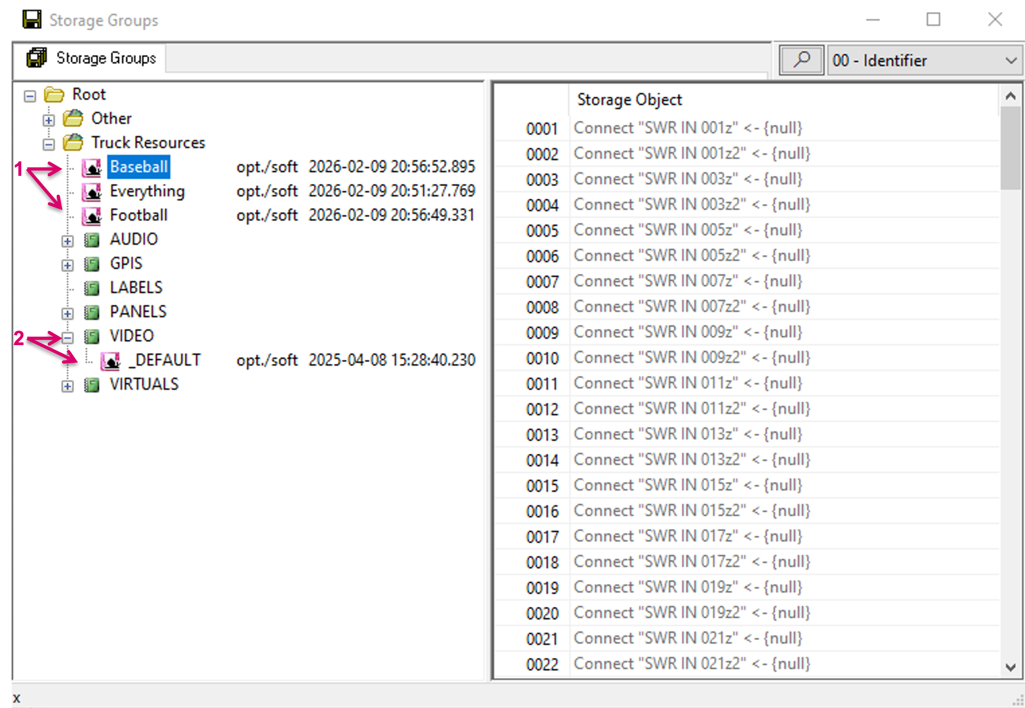
Task: Click the magnifier search button
Action: pyautogui.click(x=801, y=60)
